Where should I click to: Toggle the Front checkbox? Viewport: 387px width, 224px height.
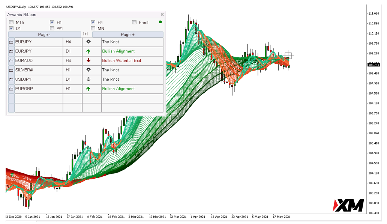point(134,23)
